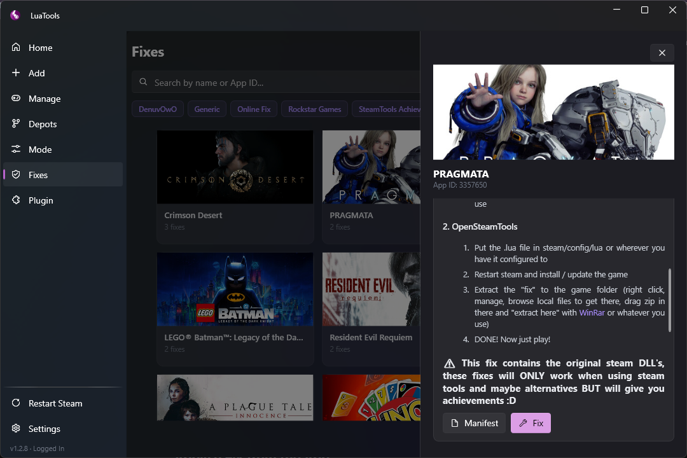Click the Fixes shield icon
Image resolution: width=687 pixels, height=458 pixels.
(16, 174)
